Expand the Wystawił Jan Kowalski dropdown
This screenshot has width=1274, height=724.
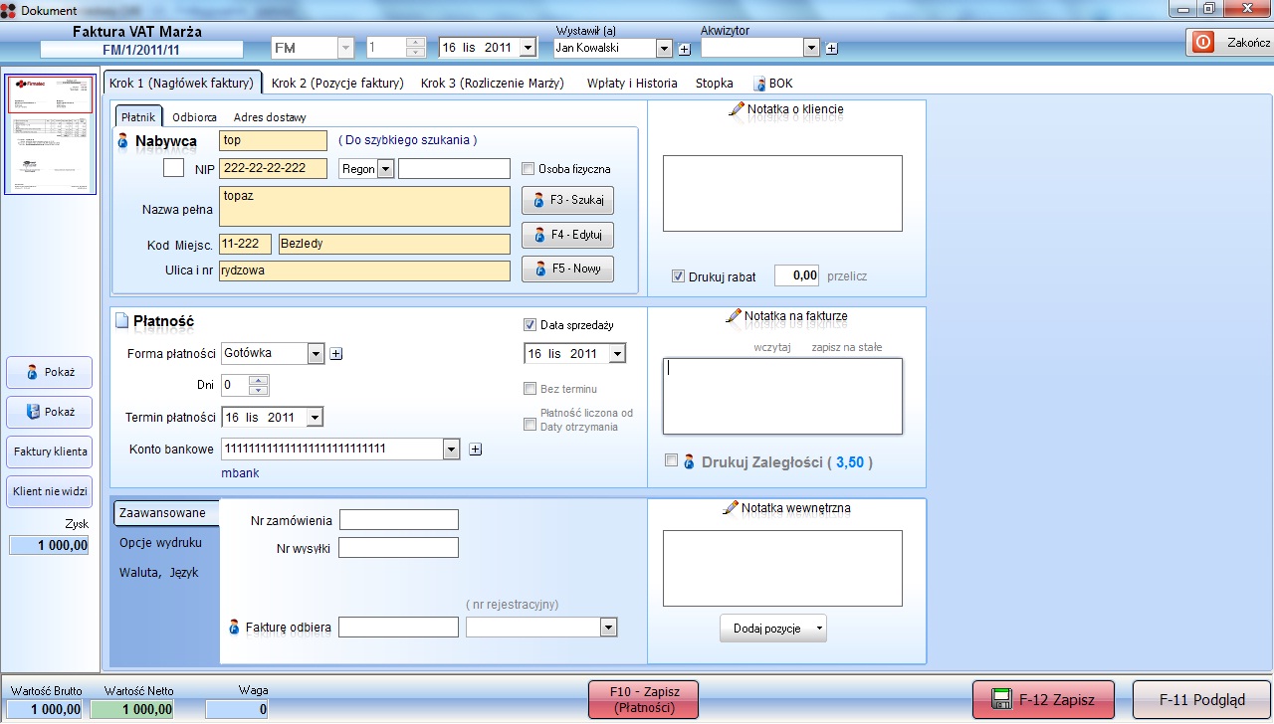(664, 48)
